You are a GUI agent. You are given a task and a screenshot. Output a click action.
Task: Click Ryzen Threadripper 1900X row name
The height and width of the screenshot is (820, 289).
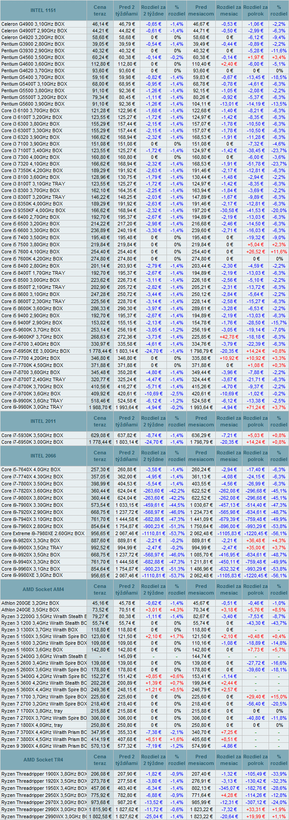44,773
